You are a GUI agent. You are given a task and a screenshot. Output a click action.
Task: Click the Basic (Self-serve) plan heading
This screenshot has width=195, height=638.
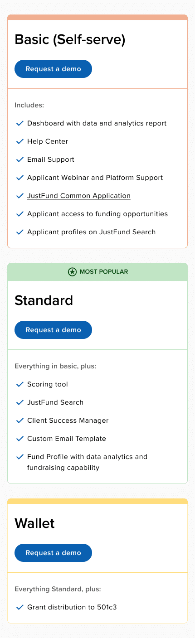(70, 39)
